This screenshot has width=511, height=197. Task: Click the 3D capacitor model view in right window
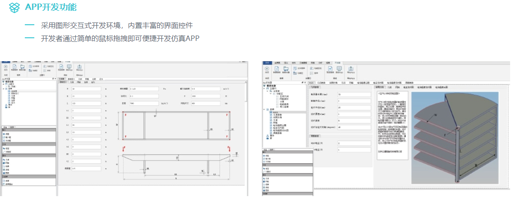pos(454,138)
